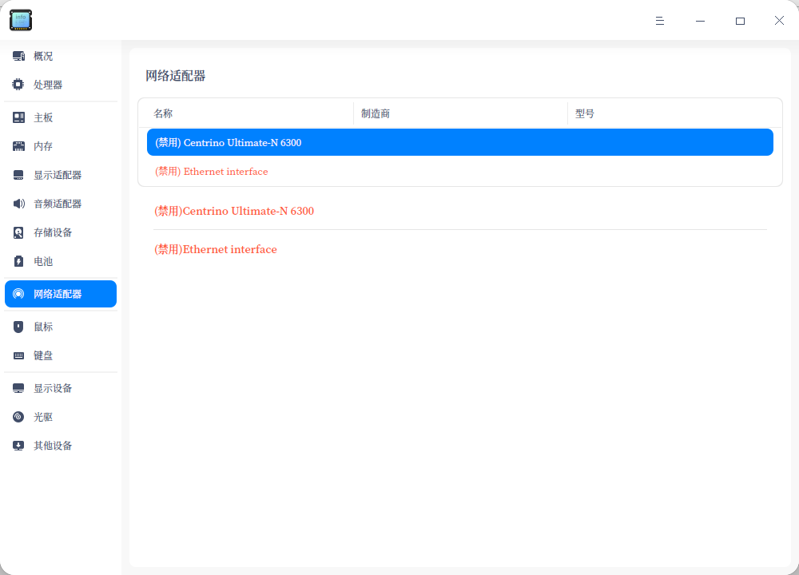Open the (禁用)Ethernet interface detail heading
This screenshot has height=575, width=799.
[x=216, y=249]
